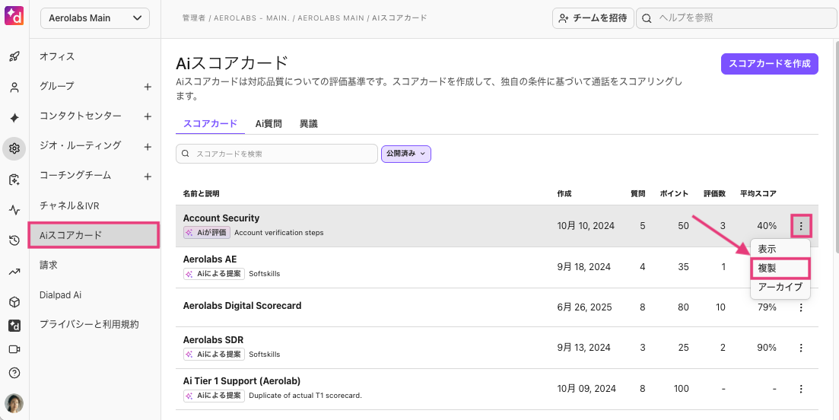The width and height of the screenshot is (839, 420).
Task: Open the rocket launch icon in the sidebar
Action: [x=14, y=57]
